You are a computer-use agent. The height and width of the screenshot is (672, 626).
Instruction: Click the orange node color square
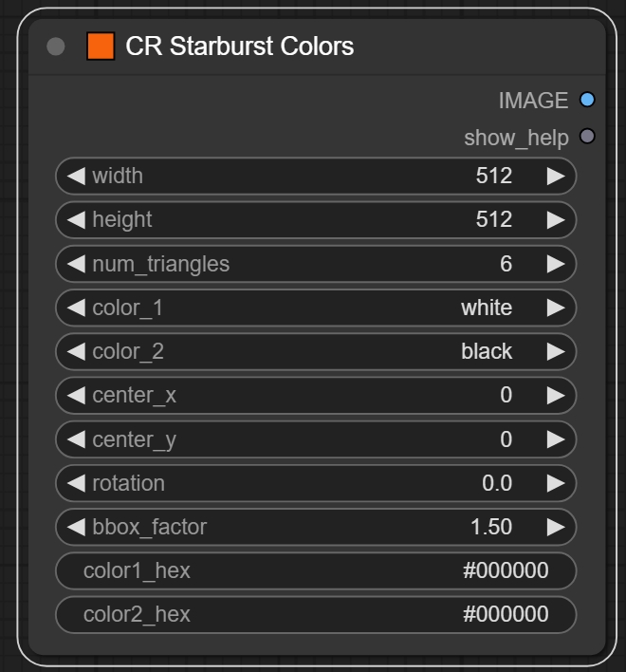(x=101, y=46)
